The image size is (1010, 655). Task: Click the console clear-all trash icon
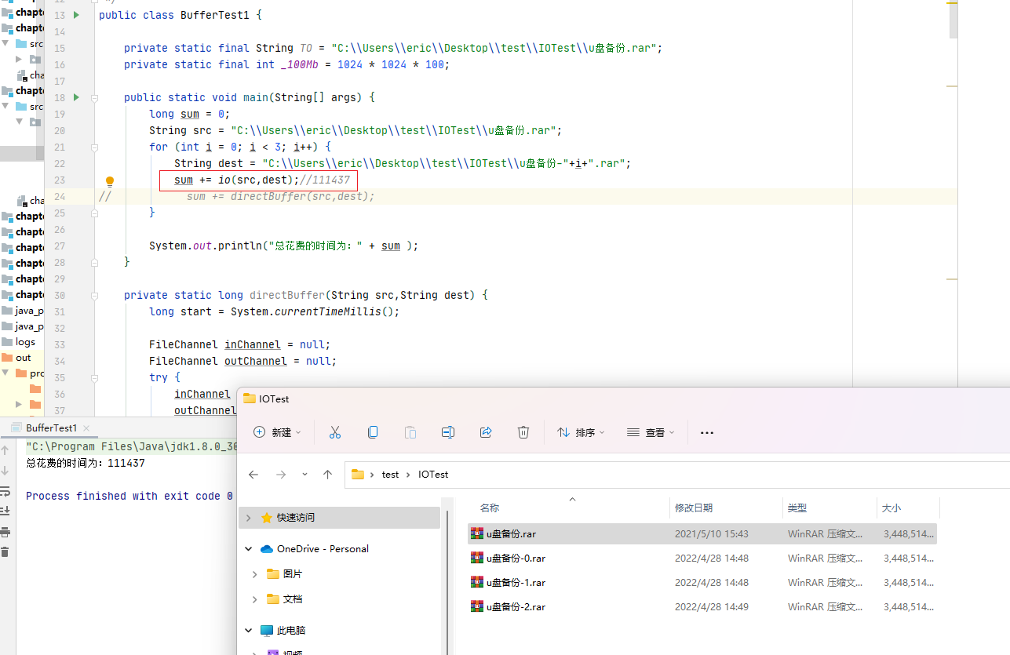coord(5,551)
